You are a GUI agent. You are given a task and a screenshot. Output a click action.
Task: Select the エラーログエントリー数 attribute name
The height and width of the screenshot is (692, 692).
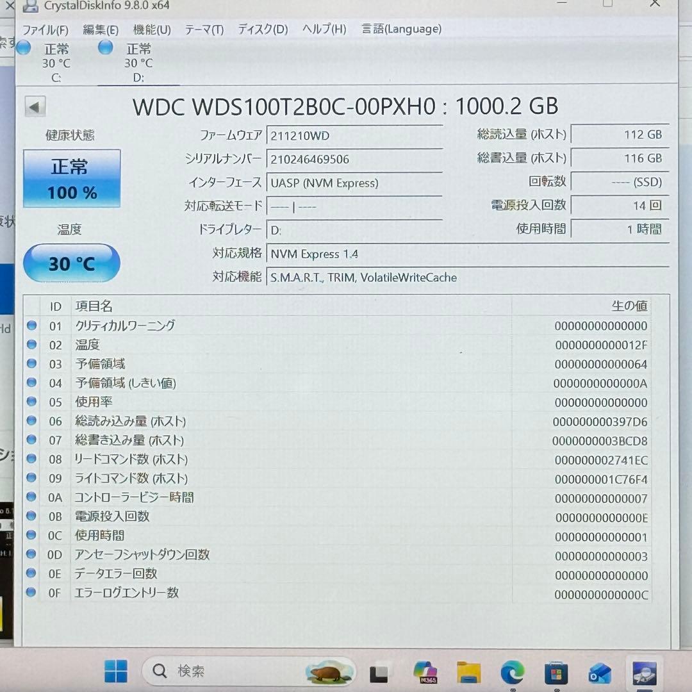127,593
